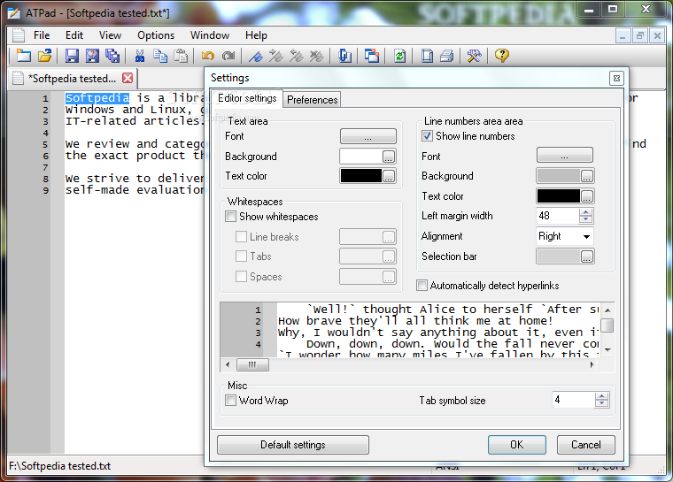673x482 pixels.
Task: Open the Window menu
Action: 210,35
